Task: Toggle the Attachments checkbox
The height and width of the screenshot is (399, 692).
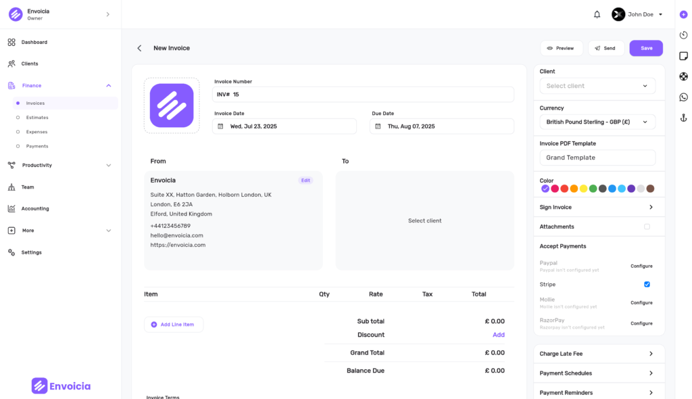Action: tap(647, 227)
